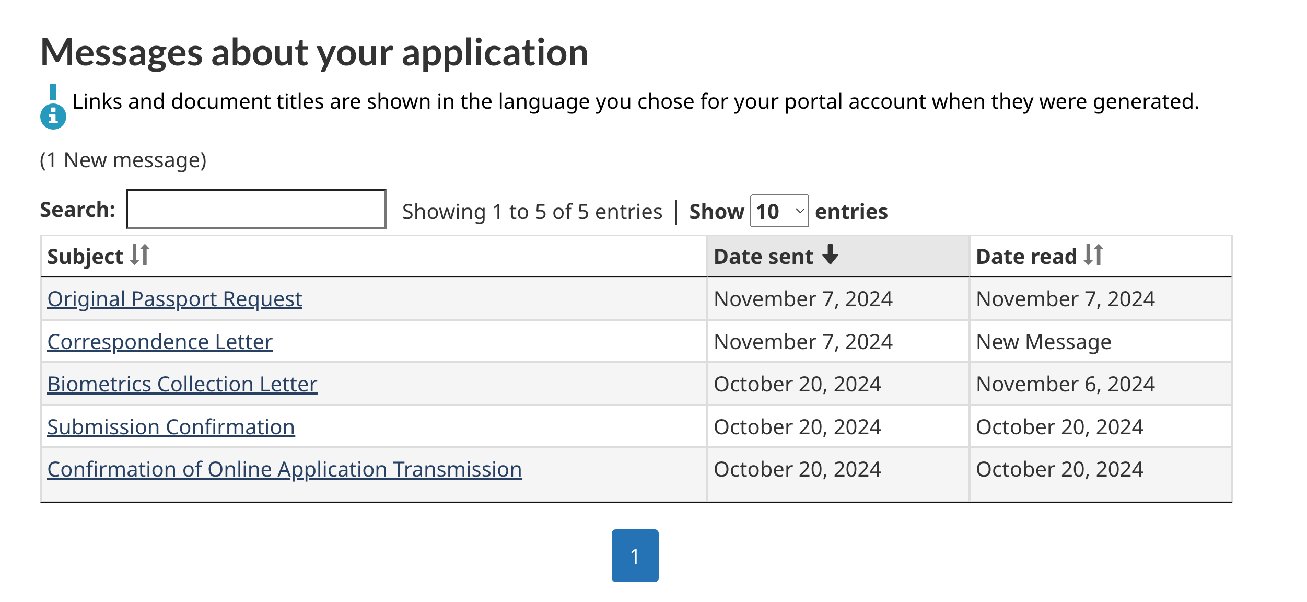This screenshot has width=1307, height=602.
Task: Open the Correspondence Letter link
Action: (160, 342)
